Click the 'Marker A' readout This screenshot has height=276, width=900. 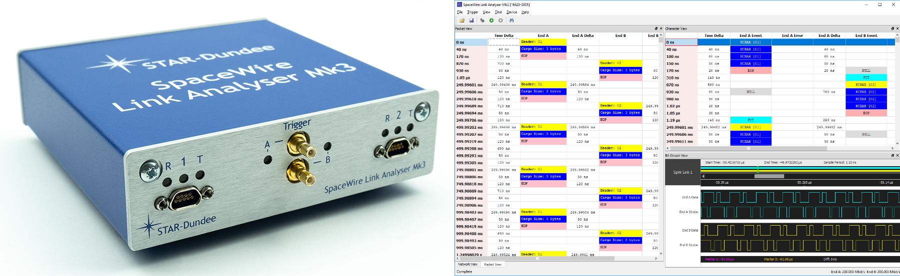(x=719, y=259)
